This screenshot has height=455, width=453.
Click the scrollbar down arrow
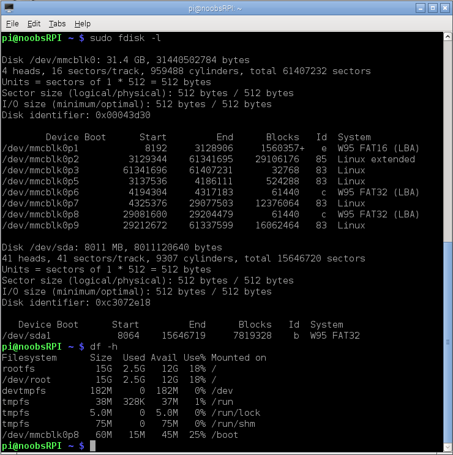(447, 448)
